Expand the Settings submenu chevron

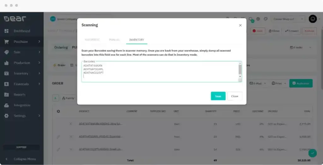coord(39,116)
